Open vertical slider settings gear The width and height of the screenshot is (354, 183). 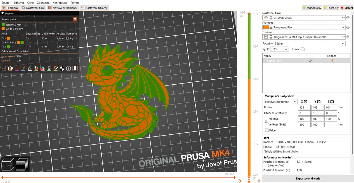coord(259,181)
